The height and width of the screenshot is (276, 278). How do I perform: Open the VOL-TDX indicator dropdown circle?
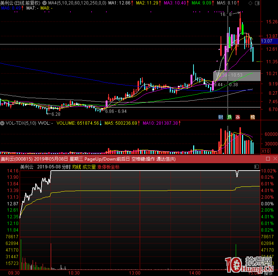pos(2,123)
